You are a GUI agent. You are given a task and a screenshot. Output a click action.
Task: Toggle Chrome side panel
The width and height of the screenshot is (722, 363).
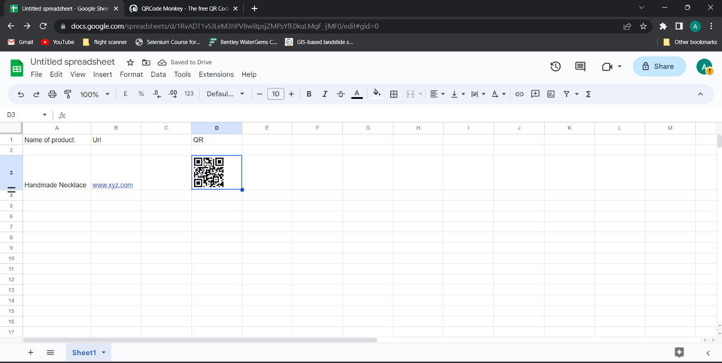(x=679, y=26)
